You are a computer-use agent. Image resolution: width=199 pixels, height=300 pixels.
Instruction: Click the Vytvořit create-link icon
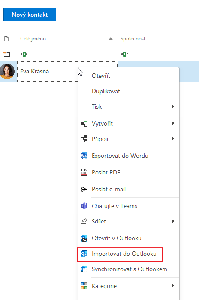(x=84, y=123)
